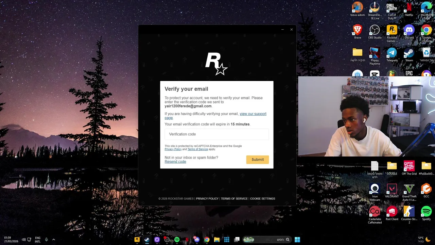The height and width of the screenshot is (245, 435).
Task: Close the Rockstar launcher window
Action: click(x=291, y=30)
